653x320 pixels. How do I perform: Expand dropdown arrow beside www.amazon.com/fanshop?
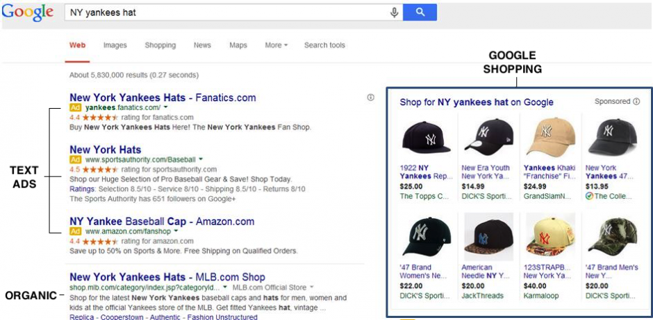click(176, 231)
